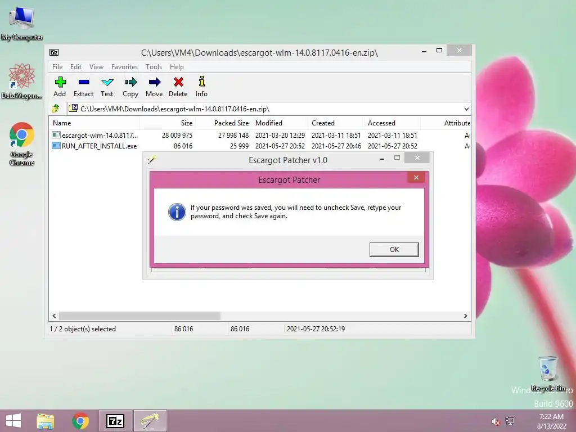Image resolution: width=576 pixels, height=432 pixels.
Task: Sort by the Name column header
Action: pos(94,123)
